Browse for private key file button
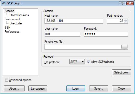Viewport: 135px width, 94px height. coord(124,47)
